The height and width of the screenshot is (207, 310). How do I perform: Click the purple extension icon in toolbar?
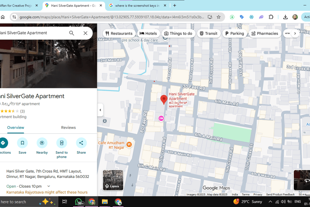[x=261, y=17]
